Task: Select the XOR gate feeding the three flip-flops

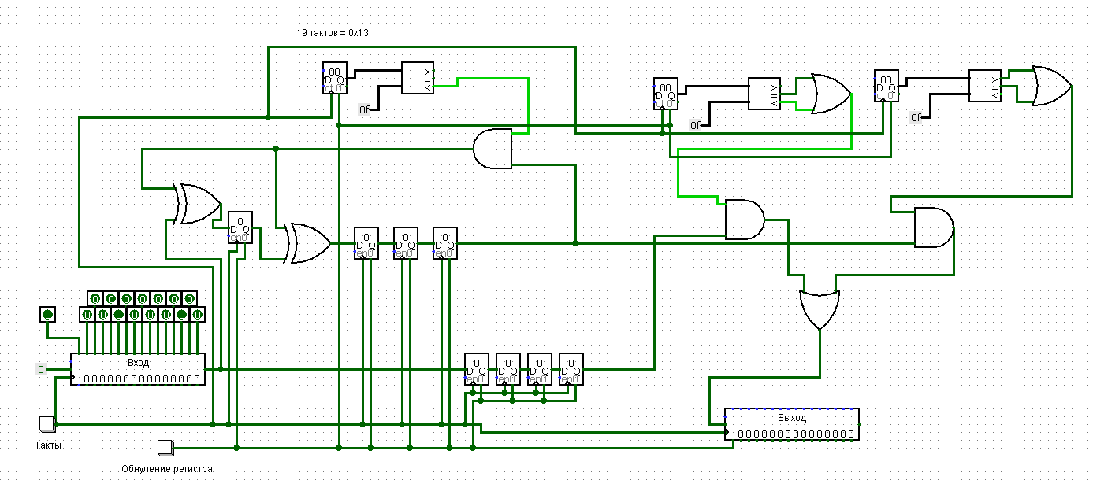Action: coord(307,243)
